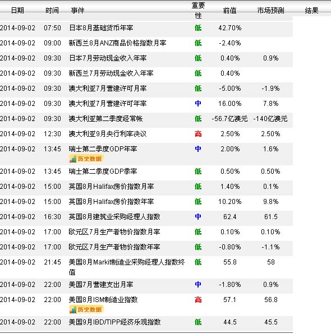Click forecast value 7.8%
The height and width of the screenshot is (334, 331).
270,104
